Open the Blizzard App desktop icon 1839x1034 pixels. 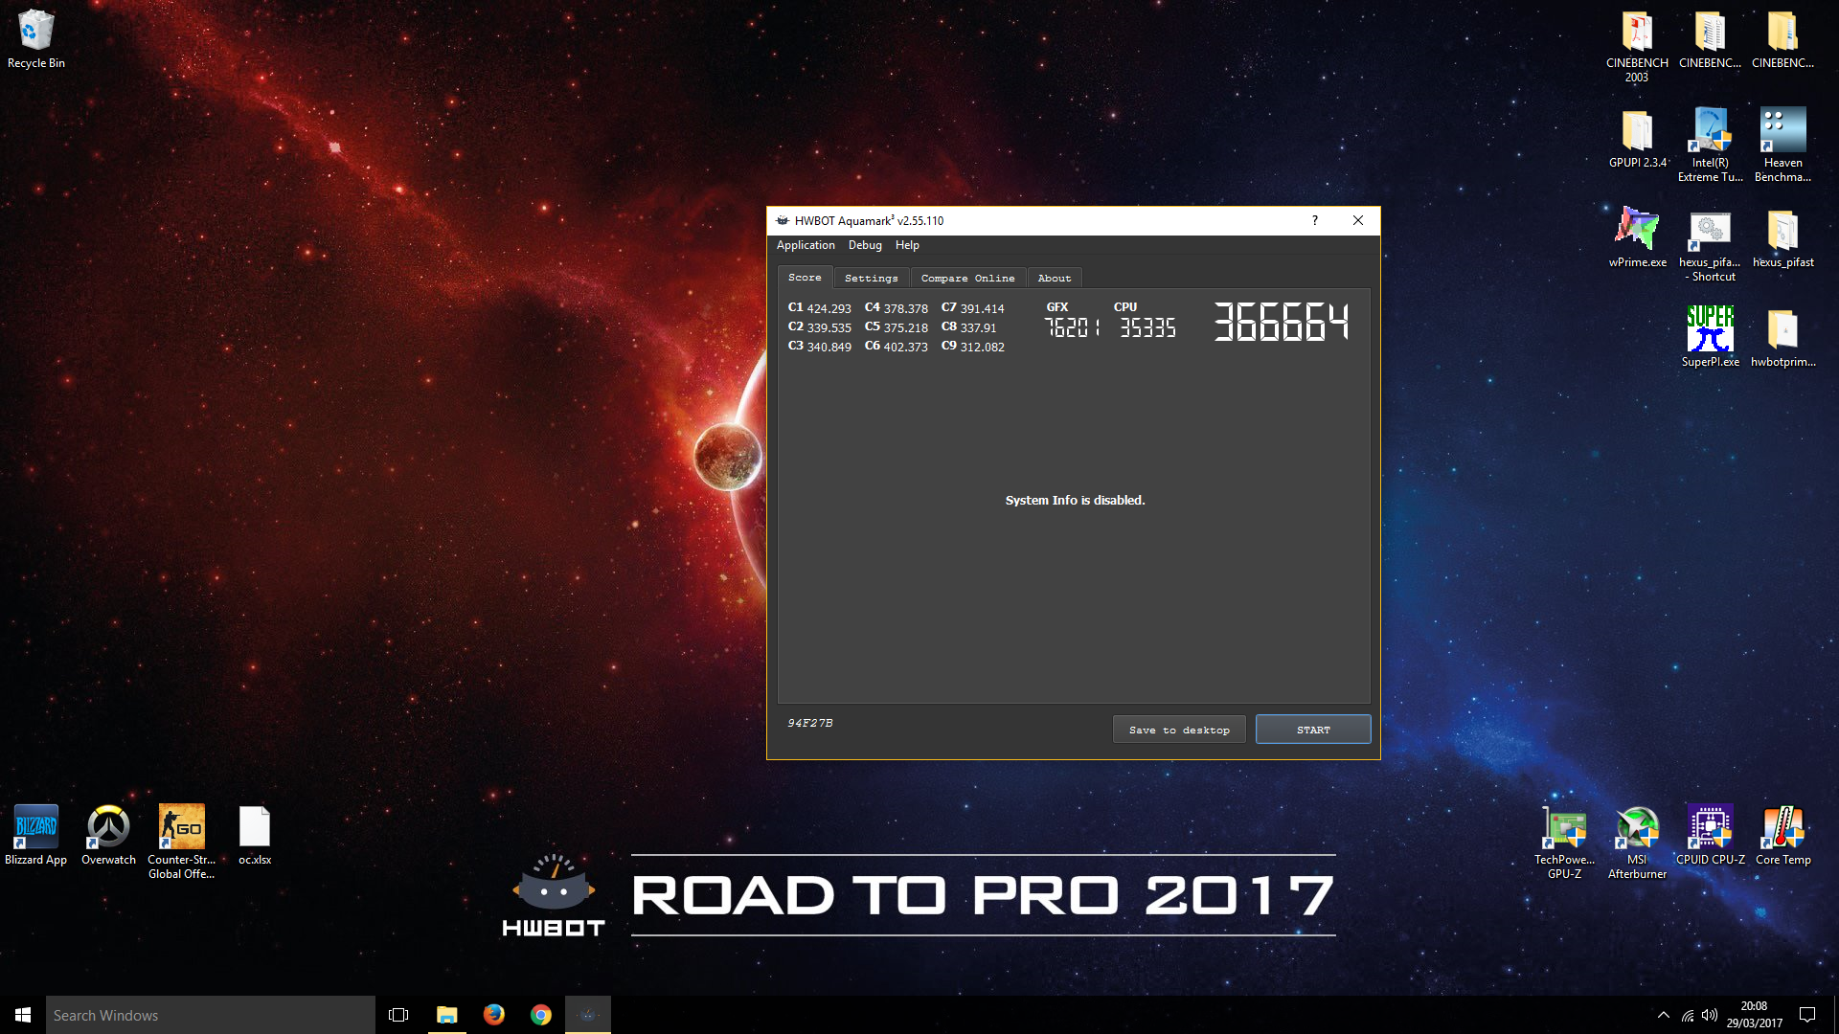click(36, 836)
